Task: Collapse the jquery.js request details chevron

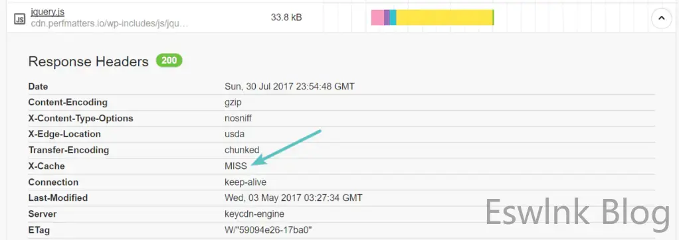Action: coord(661,19)
